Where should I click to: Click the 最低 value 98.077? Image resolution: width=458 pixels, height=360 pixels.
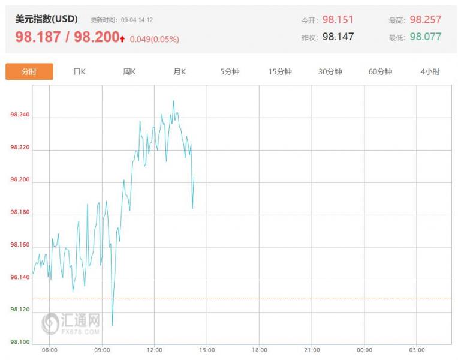pos(425,37)
